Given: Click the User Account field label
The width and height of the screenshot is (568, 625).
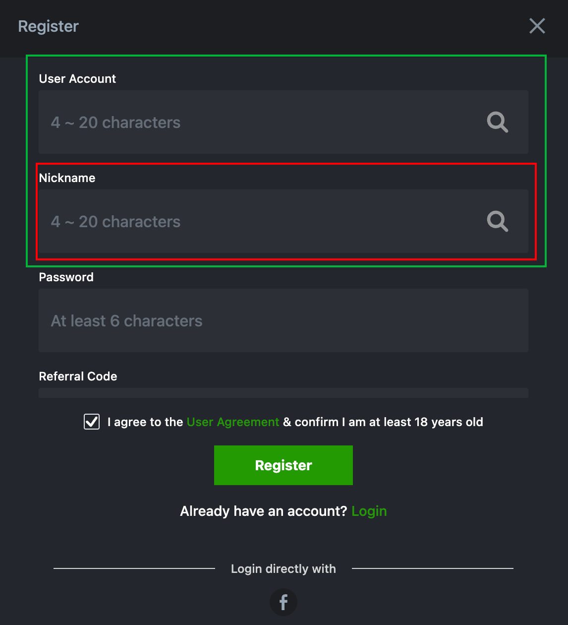Looking at the screenshot, I should [77, 79].
